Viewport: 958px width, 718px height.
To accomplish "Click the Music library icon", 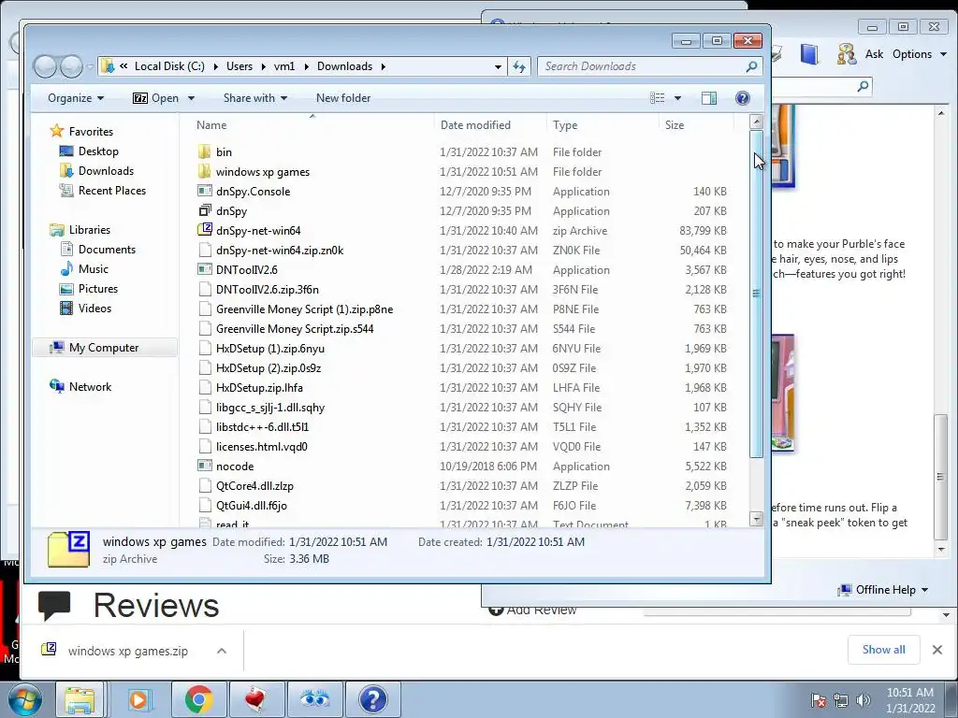I will 66,268.
